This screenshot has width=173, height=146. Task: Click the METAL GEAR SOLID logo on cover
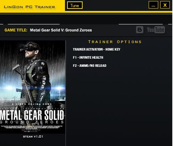(32, 115)
